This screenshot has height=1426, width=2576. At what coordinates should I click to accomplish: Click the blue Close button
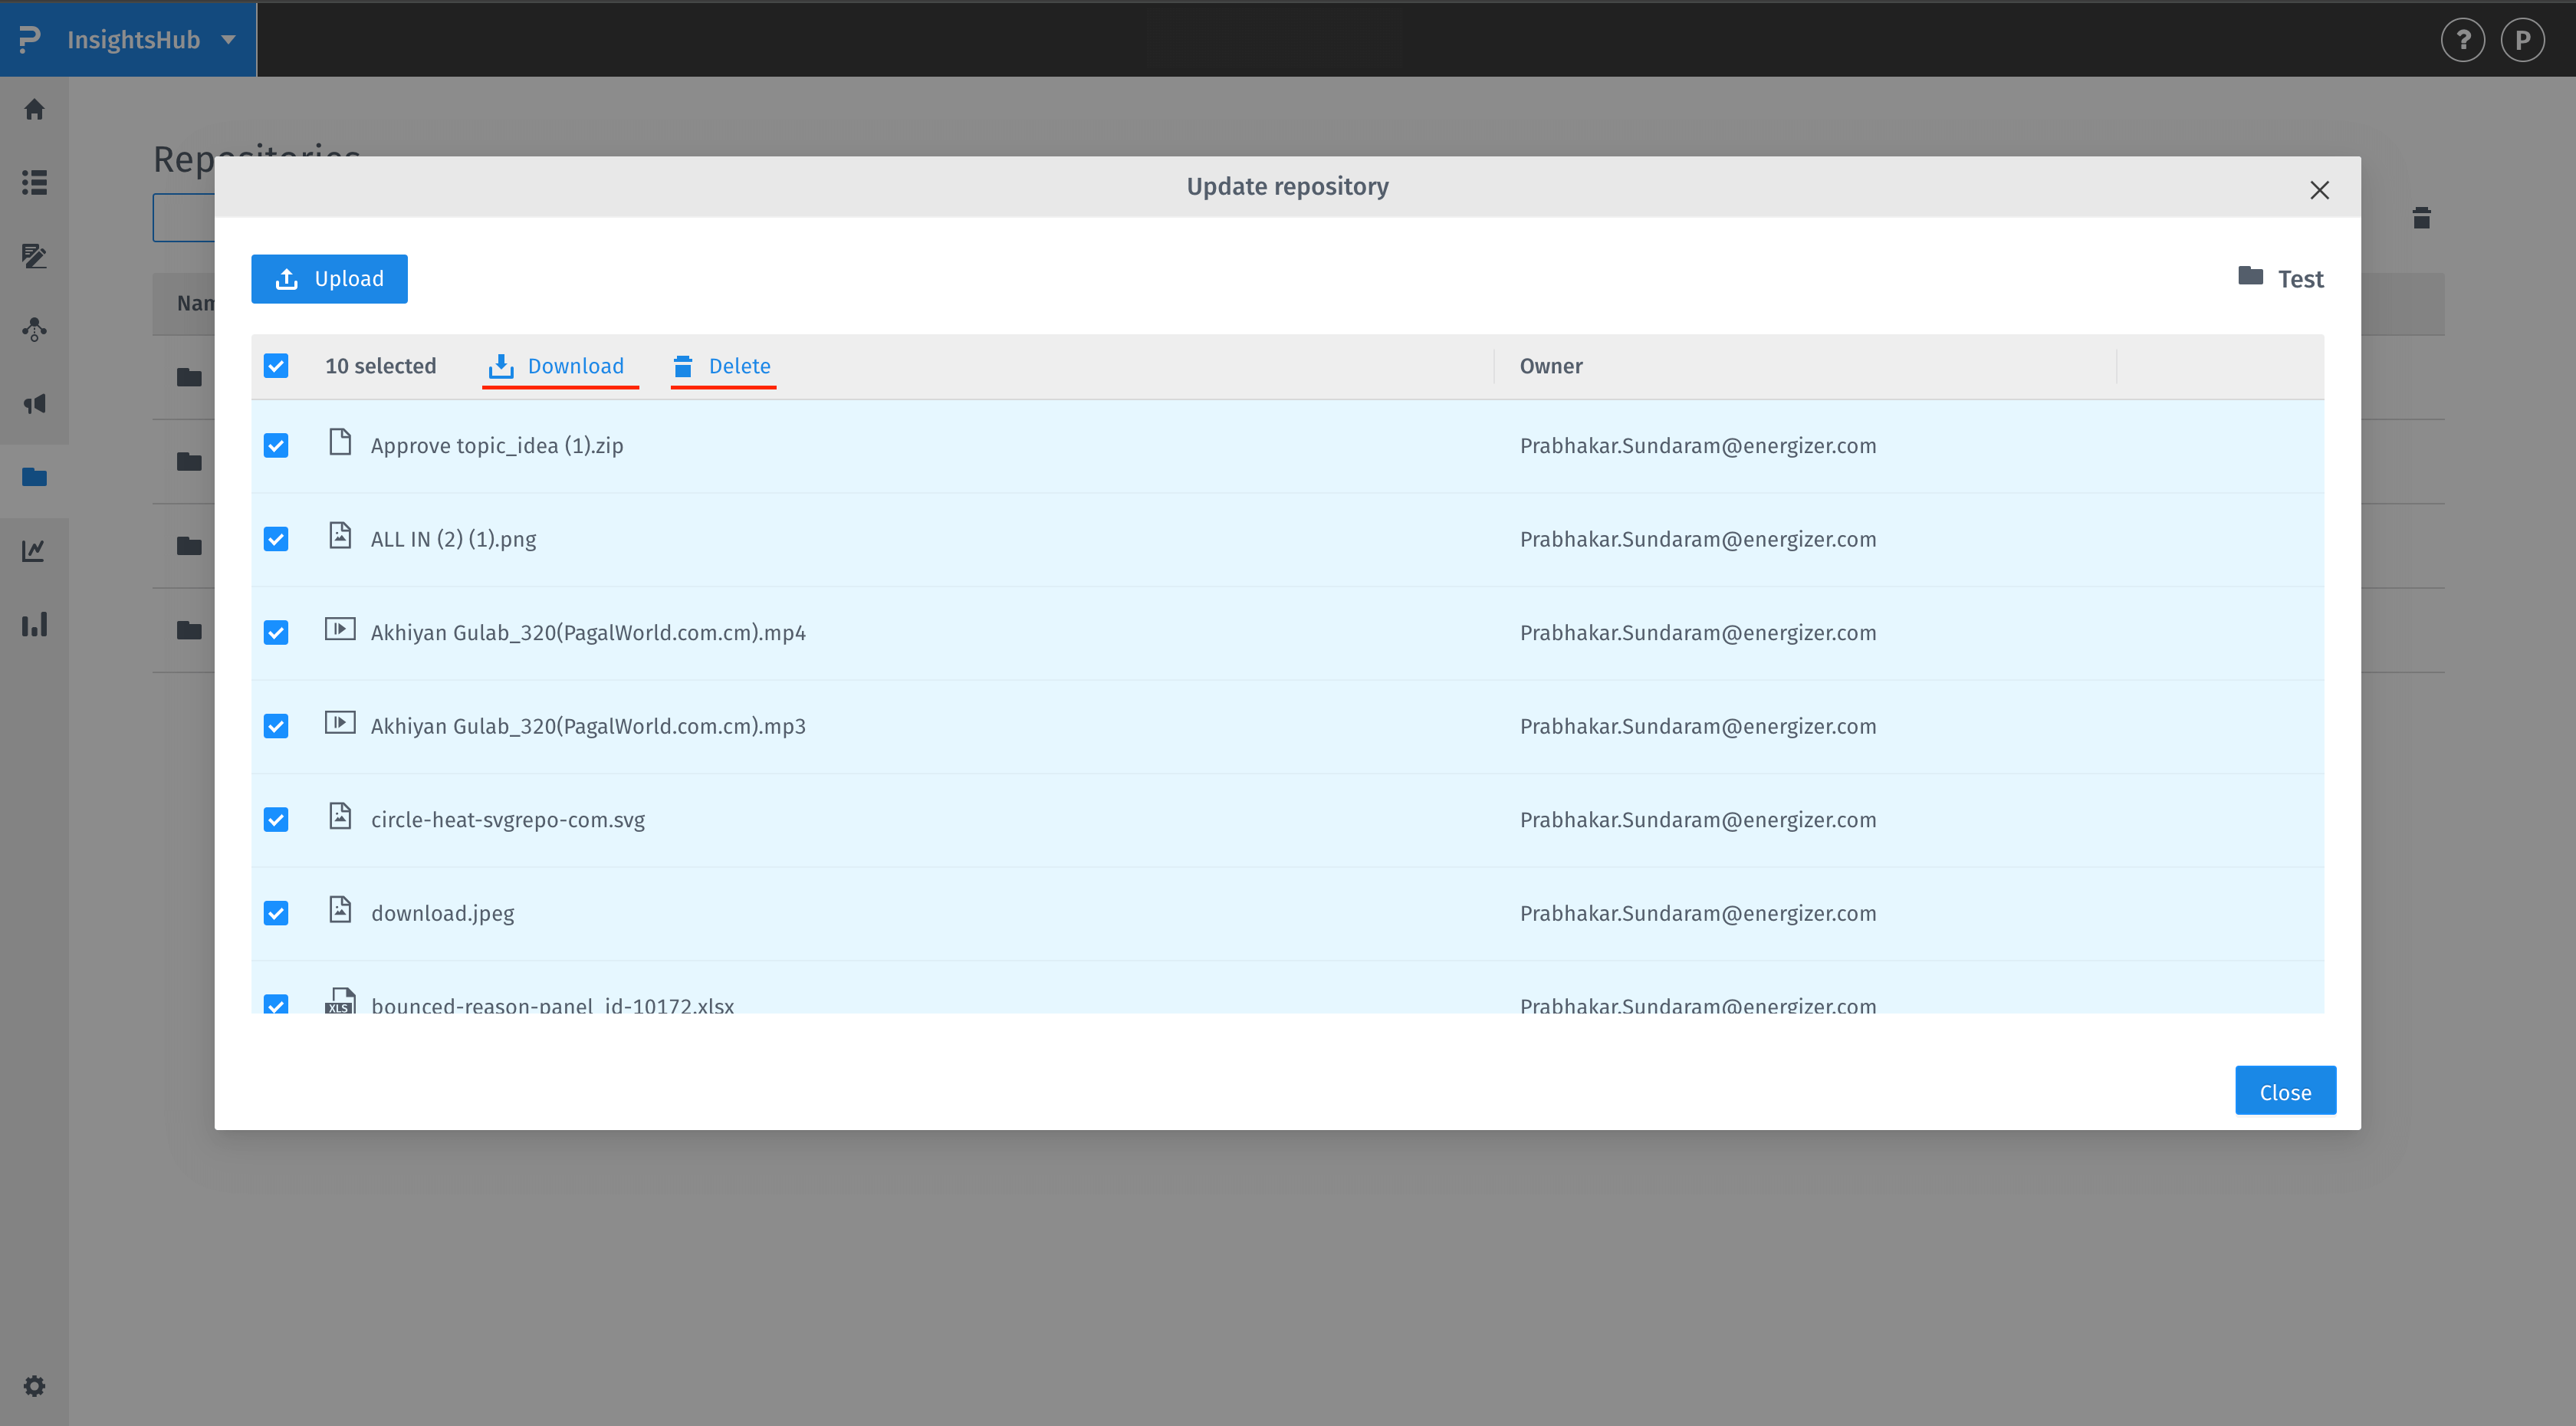click(x=2285, y=1091)
